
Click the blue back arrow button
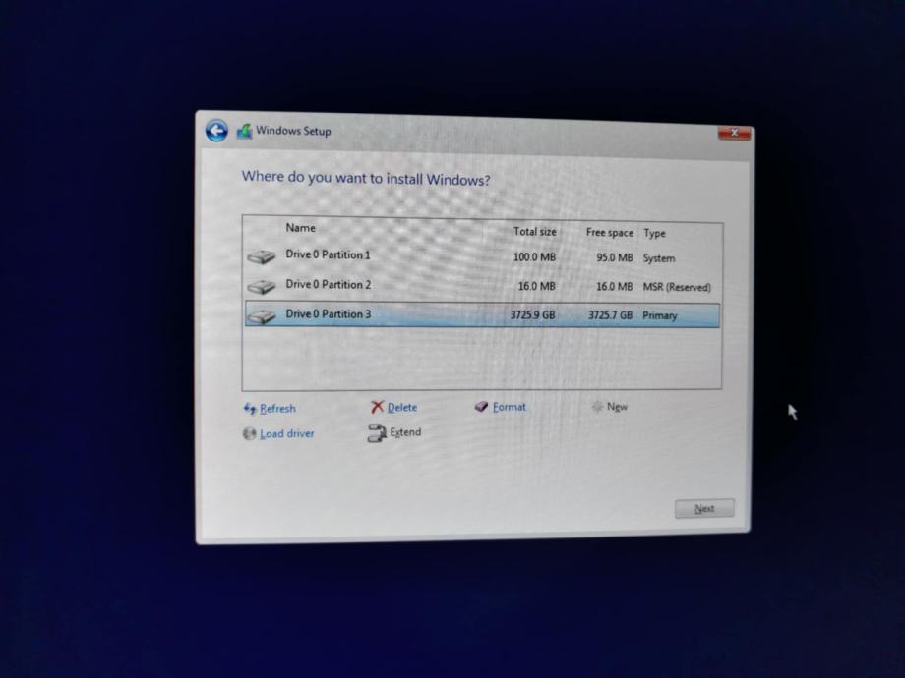coord(216,131)
